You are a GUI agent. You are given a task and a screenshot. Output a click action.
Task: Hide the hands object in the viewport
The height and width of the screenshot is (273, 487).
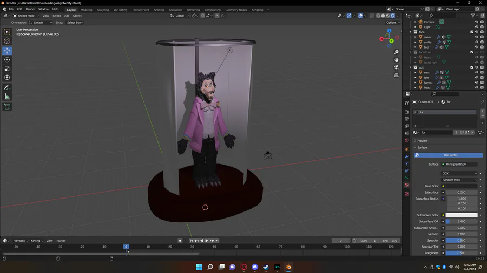click(476, 83)
